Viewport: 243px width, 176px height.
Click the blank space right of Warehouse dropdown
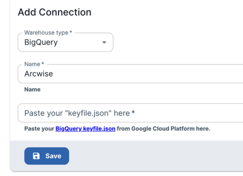[176, 43]
